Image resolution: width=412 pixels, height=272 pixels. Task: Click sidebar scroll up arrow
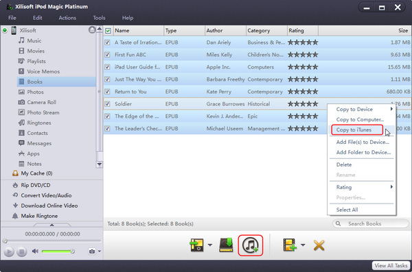tap(100, 29)
